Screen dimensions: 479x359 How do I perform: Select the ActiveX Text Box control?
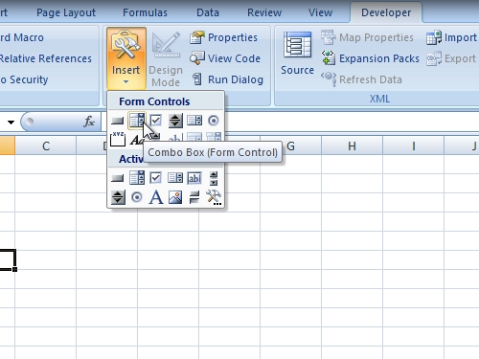coord(194,178)
